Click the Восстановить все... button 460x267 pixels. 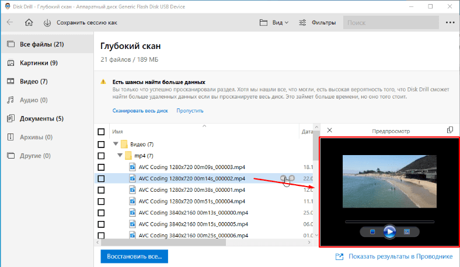(x=134, y=257)
